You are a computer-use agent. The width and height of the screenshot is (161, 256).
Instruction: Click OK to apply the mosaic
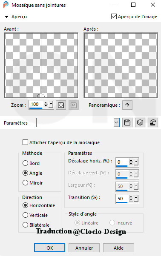[x=49, y=247]
